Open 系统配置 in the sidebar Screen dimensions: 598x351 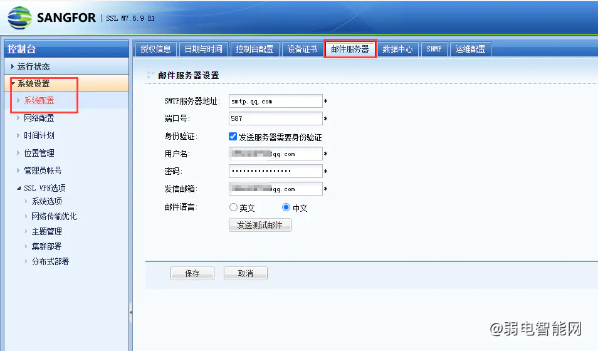tap(39, 100)
